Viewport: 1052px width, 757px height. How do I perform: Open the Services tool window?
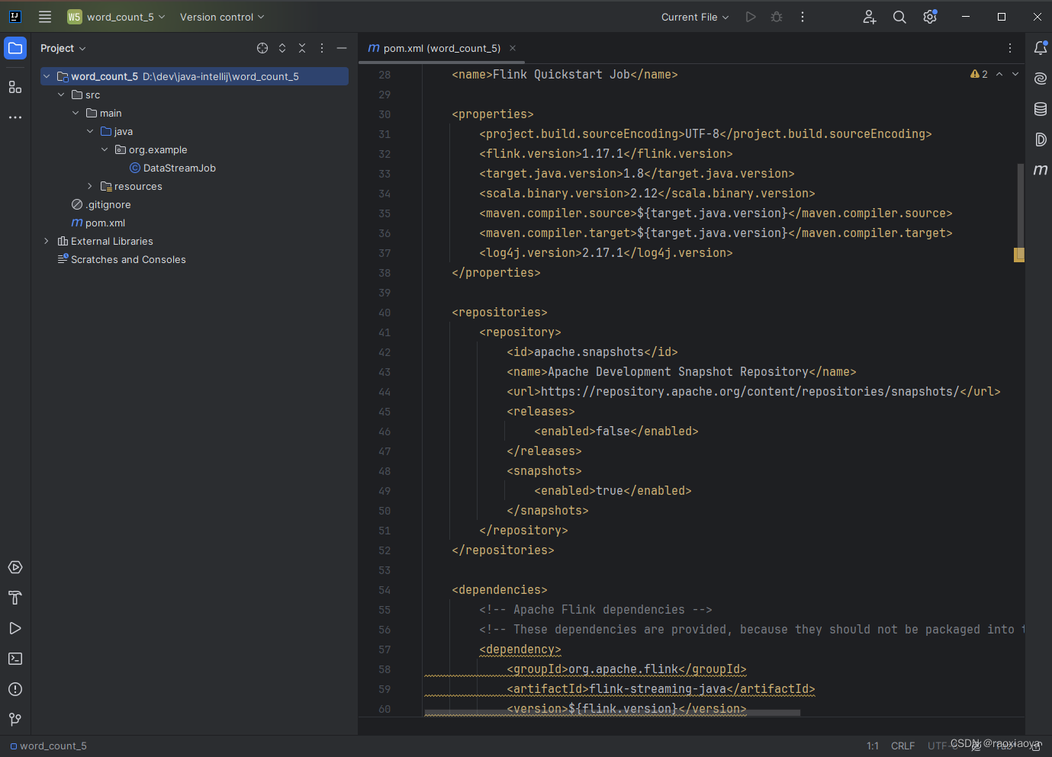tap(15, 567)
